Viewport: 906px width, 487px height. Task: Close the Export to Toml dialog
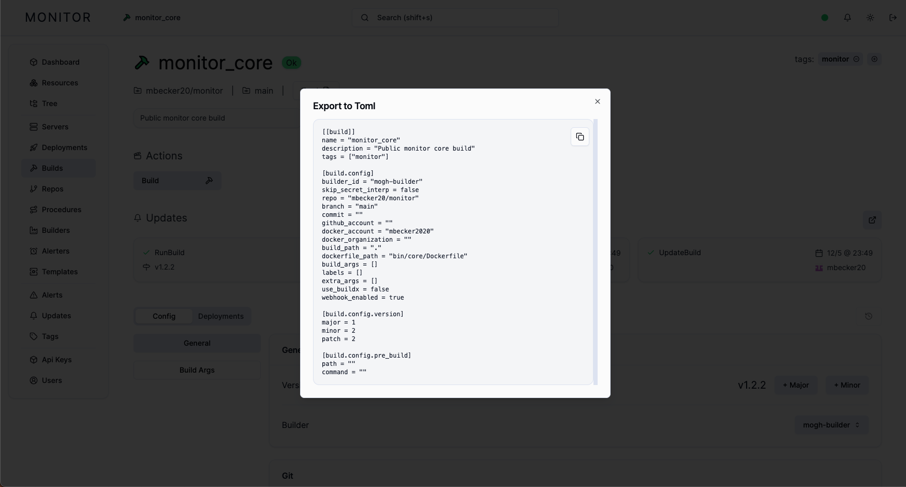[598, 101]
